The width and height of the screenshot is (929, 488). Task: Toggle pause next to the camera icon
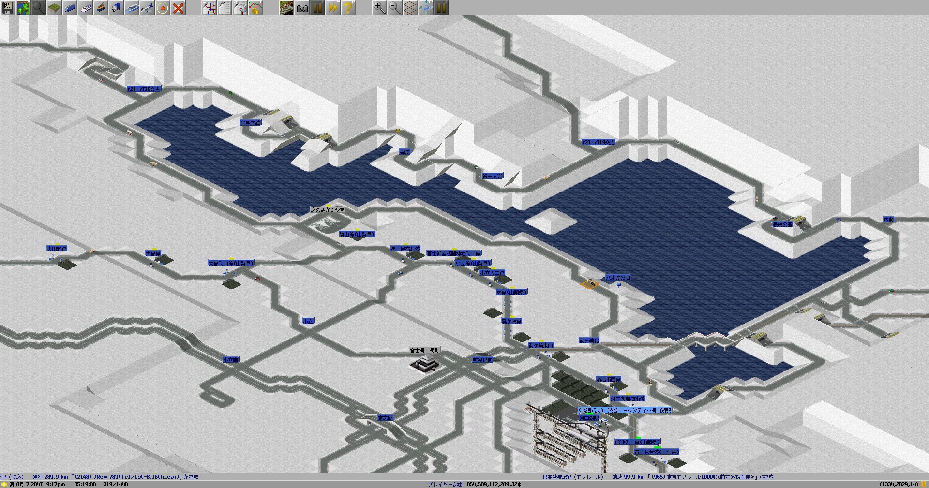[317, 8]
